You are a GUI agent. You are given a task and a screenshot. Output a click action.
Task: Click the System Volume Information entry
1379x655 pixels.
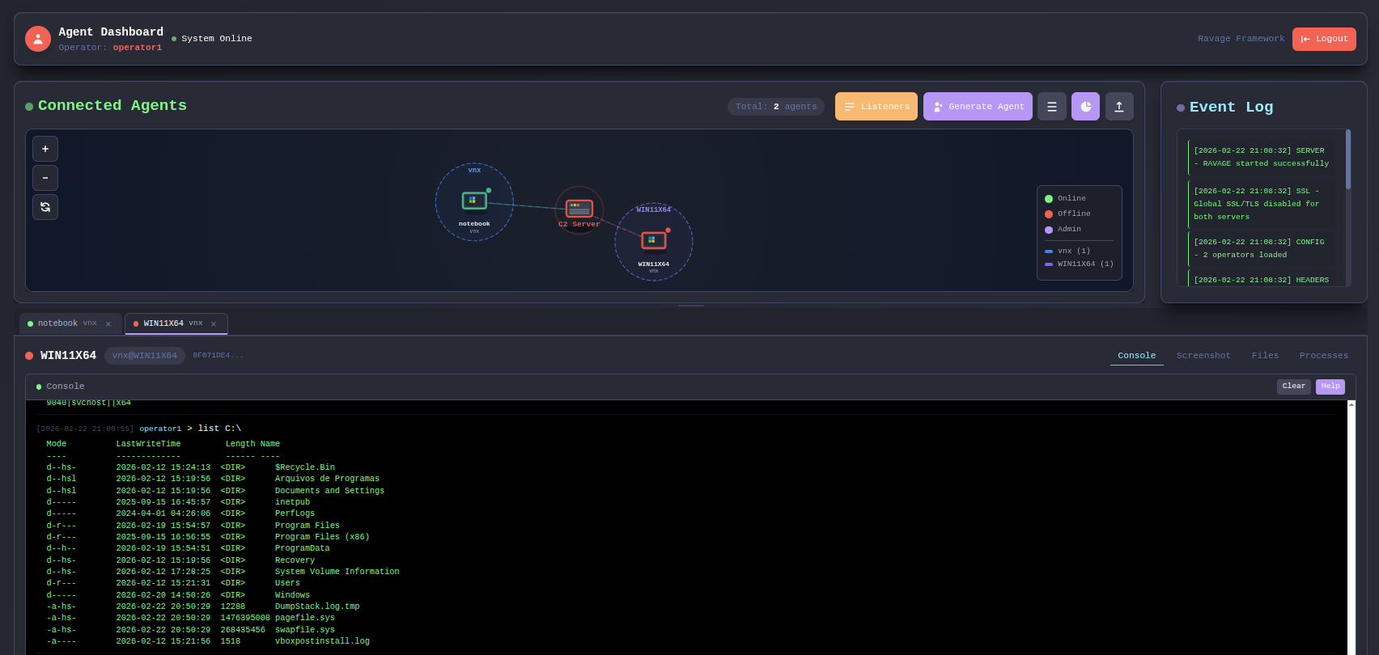point(337,572)
